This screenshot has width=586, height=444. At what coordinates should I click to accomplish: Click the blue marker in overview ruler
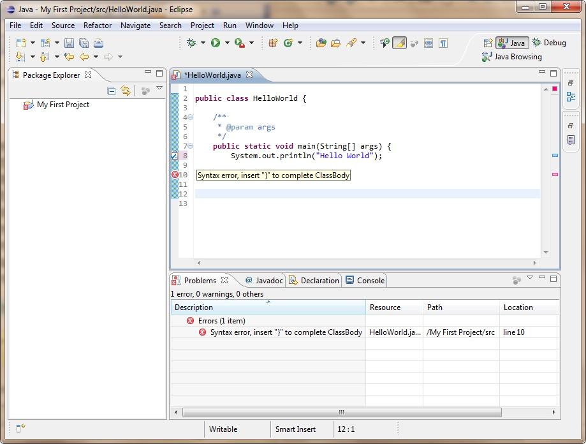tap(555, 155)
